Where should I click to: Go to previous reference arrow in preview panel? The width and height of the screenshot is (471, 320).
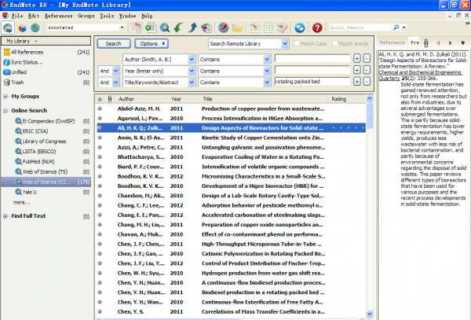pyautogui.click(x=438, y=43)
